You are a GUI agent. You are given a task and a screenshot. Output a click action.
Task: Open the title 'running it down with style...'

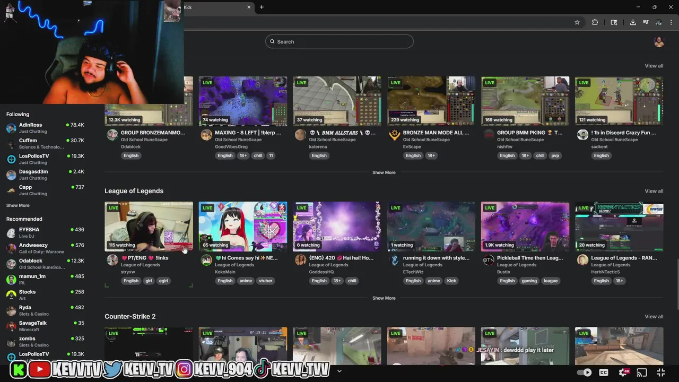[436, 258]
